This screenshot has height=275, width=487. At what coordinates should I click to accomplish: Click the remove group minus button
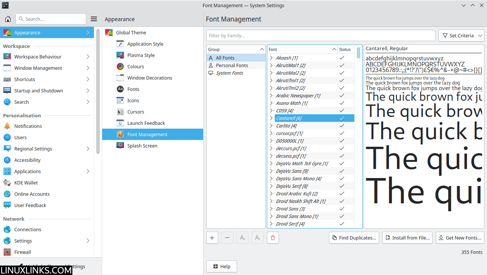[x=227, y=238]
